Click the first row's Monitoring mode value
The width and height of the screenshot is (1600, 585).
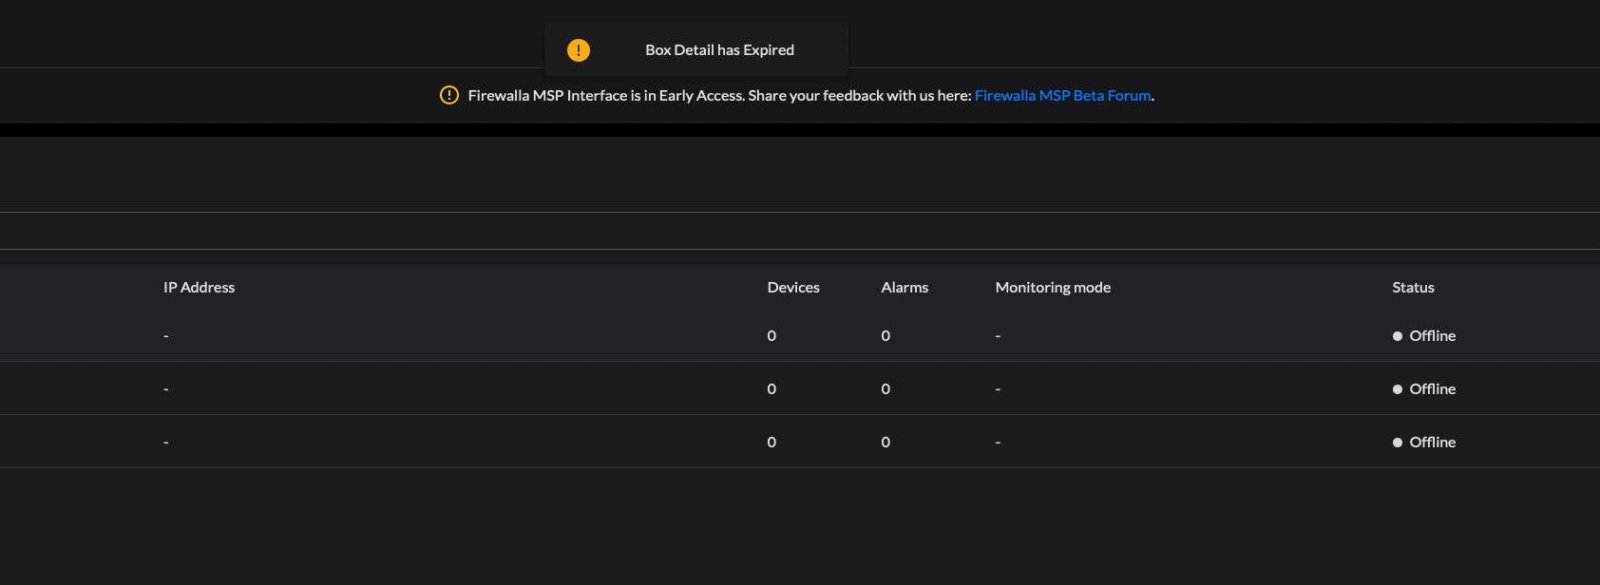coord(998,336)
